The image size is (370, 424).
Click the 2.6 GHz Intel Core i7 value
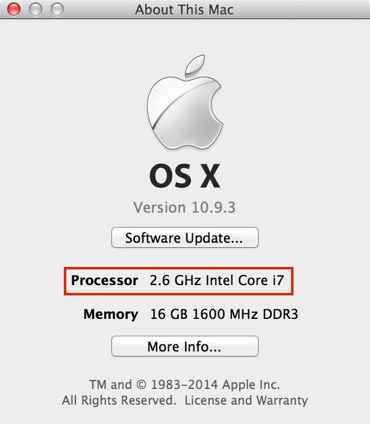pos(216,280)
